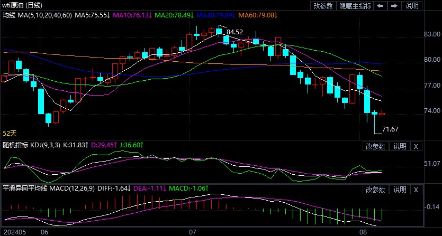
Task: Close the KDJ indicator panel with X
Action: [x=416, y=146]
